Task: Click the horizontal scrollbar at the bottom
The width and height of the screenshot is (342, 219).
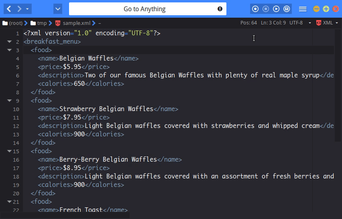Action: [x=65, y=215]
